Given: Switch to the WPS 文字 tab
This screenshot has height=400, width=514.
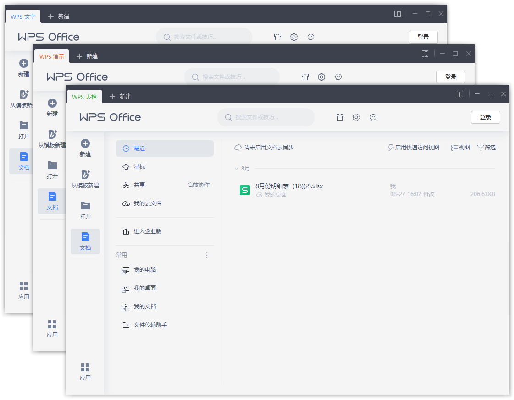Looking at the screenshot, I should [x=23, y=16].
